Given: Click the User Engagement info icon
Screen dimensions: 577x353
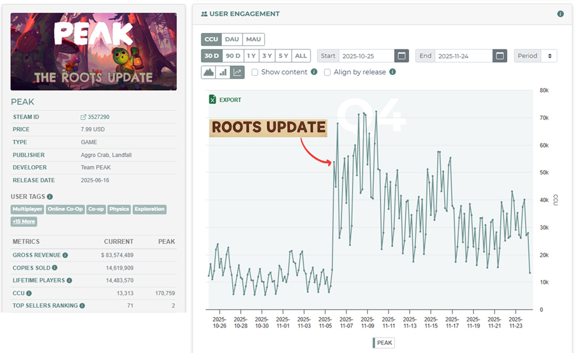Looking at the screenshot, I should (x=560, y=14).
